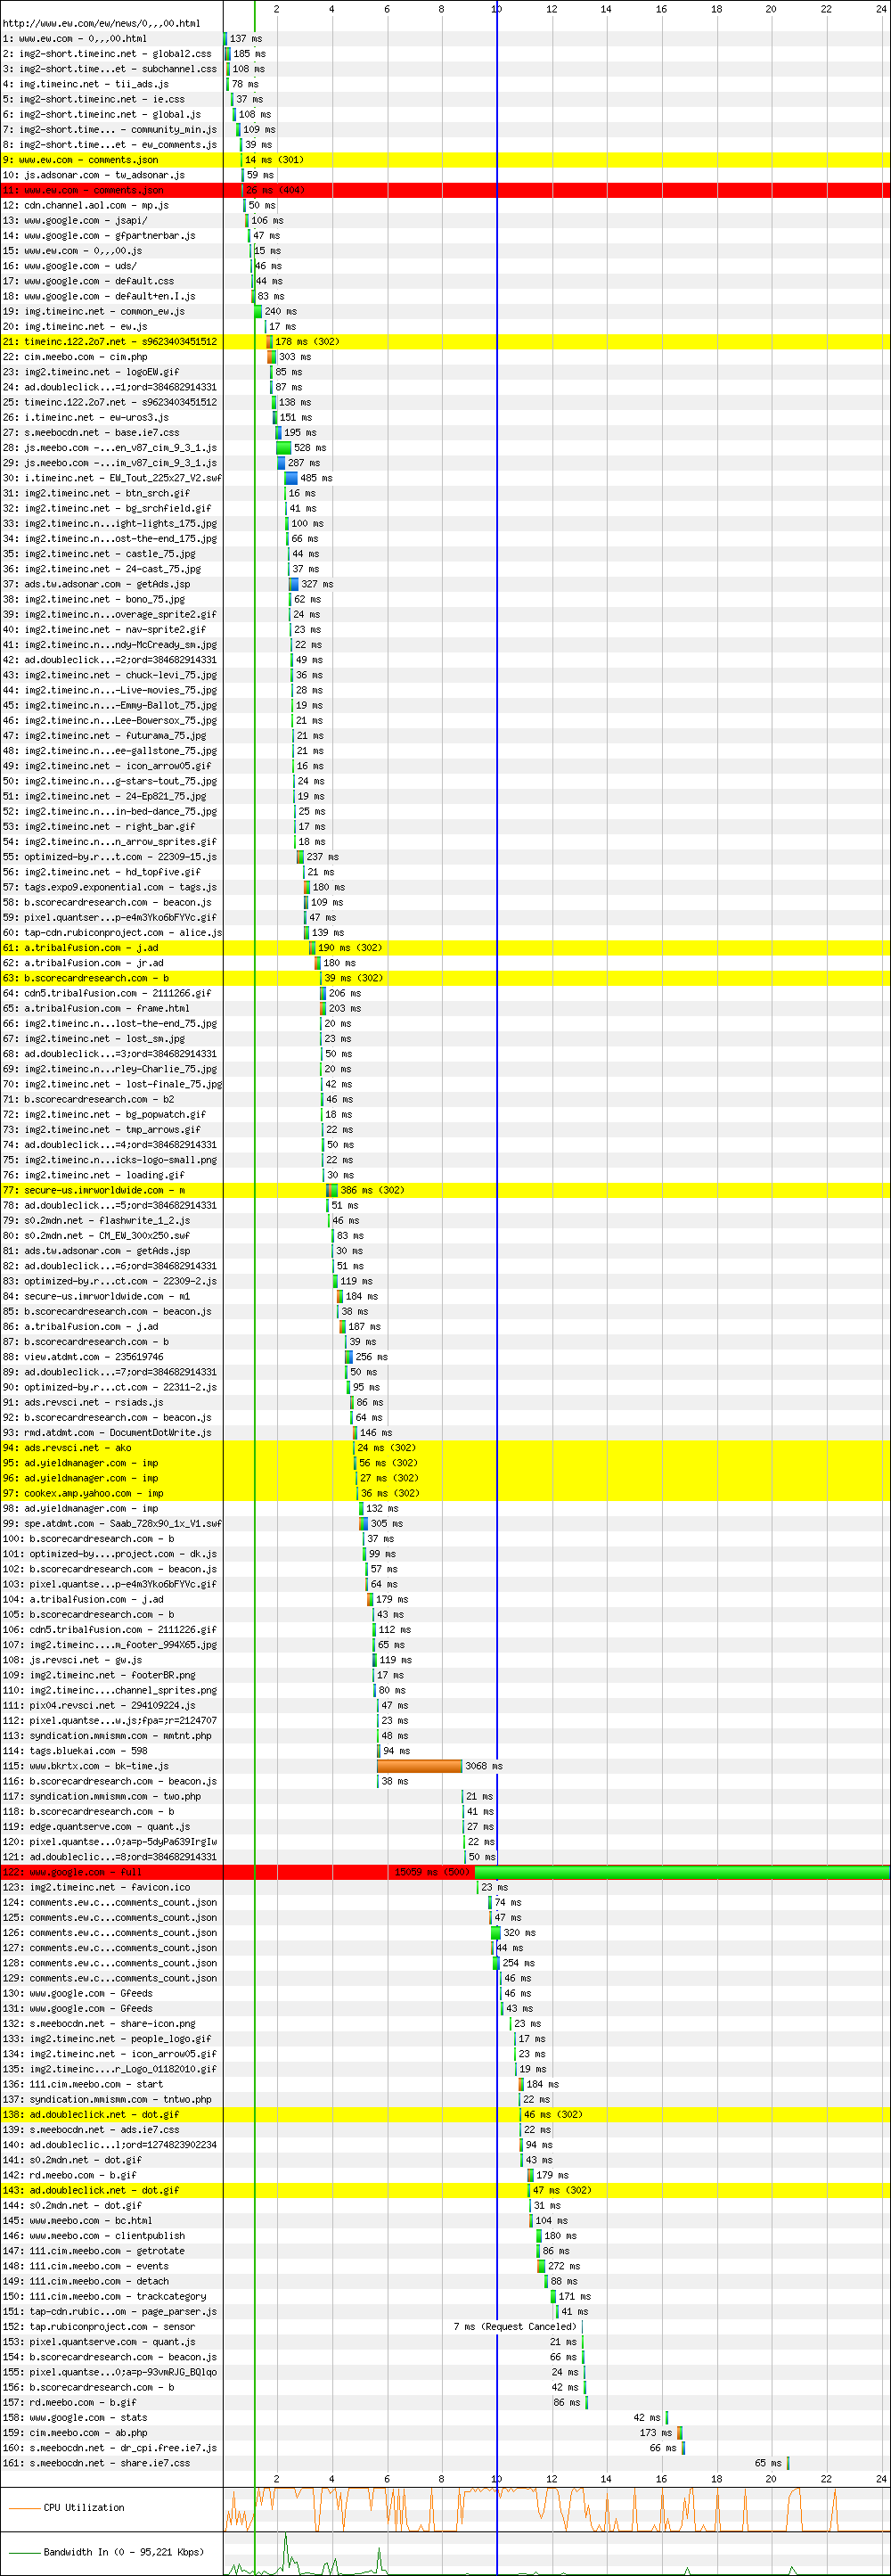Click row 26 'ew-uros3.js'

coord(445,417)
